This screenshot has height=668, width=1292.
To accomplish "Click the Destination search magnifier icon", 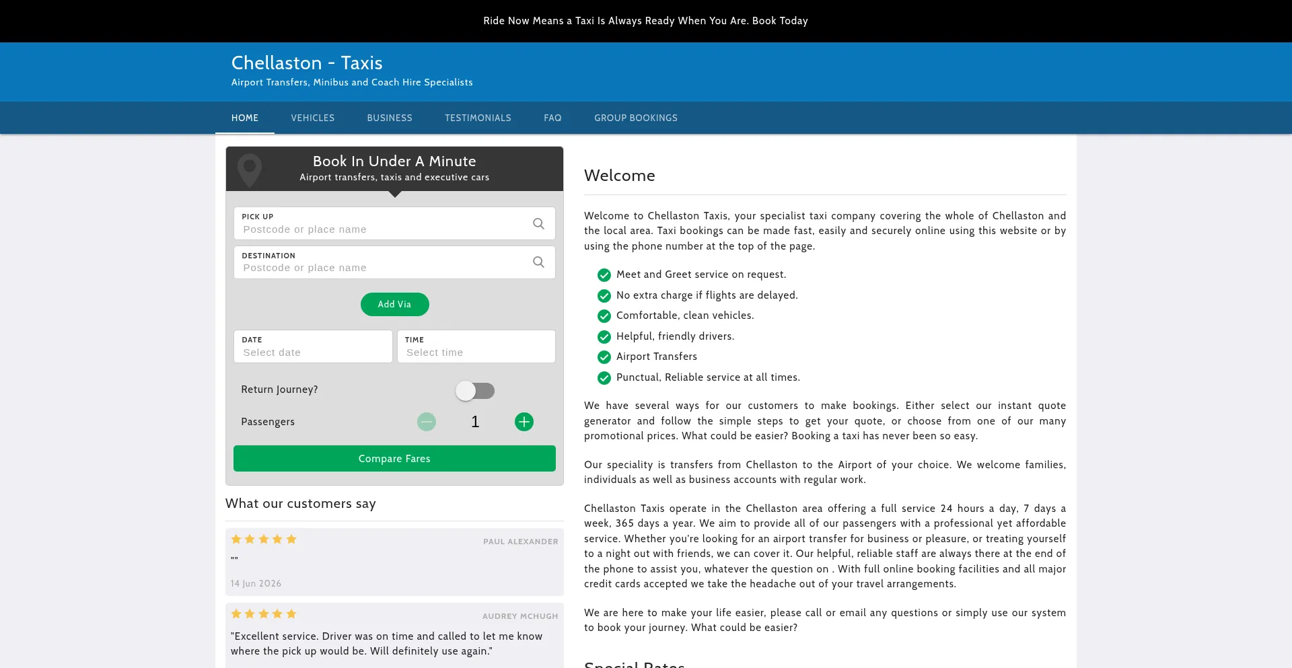I will click(538, 262).
